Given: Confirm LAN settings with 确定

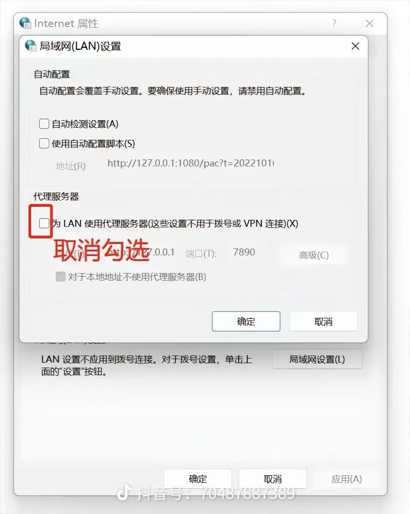Looking at the screenshot, I should [246, 321].
